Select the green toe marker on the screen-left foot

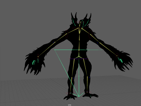click(70, 98)
